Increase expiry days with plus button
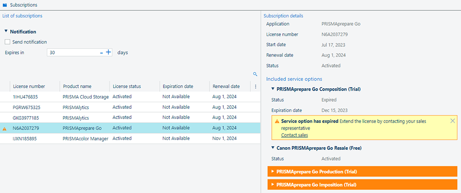The height and width of the screenshot is (193, 461). [108, 52]
